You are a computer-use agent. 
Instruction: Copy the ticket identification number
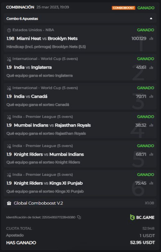pos(79,217)
